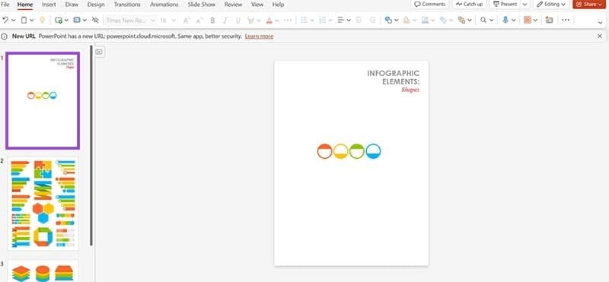Click the text alignment icon
Viewport: 609px width, 282px height.
(340, 21)
